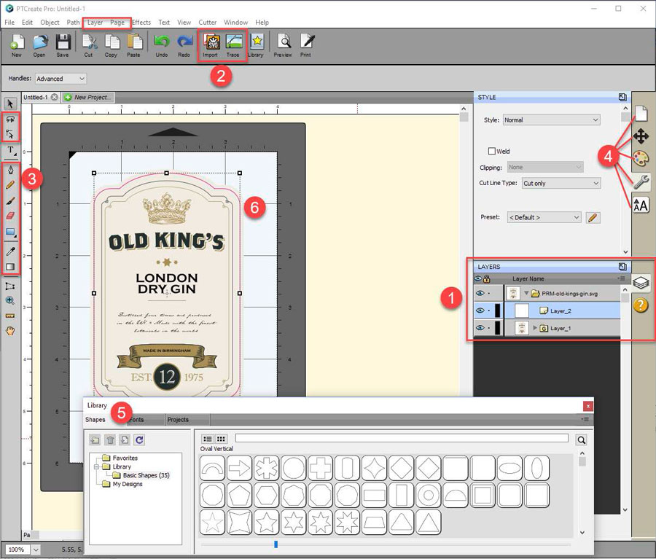Open the File menu
Screen dimensions: 656x559
(9, 22)
